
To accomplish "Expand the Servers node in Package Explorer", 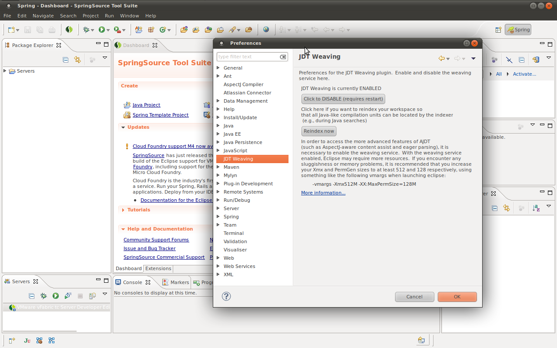I will click(x=5, y=71).
